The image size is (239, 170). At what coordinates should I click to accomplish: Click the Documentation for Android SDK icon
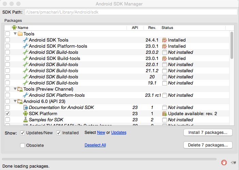coord(25,108)
